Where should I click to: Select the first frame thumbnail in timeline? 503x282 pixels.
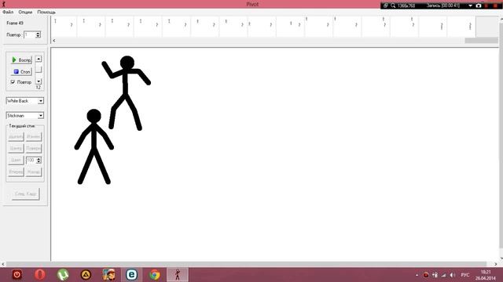pos(64,27)
